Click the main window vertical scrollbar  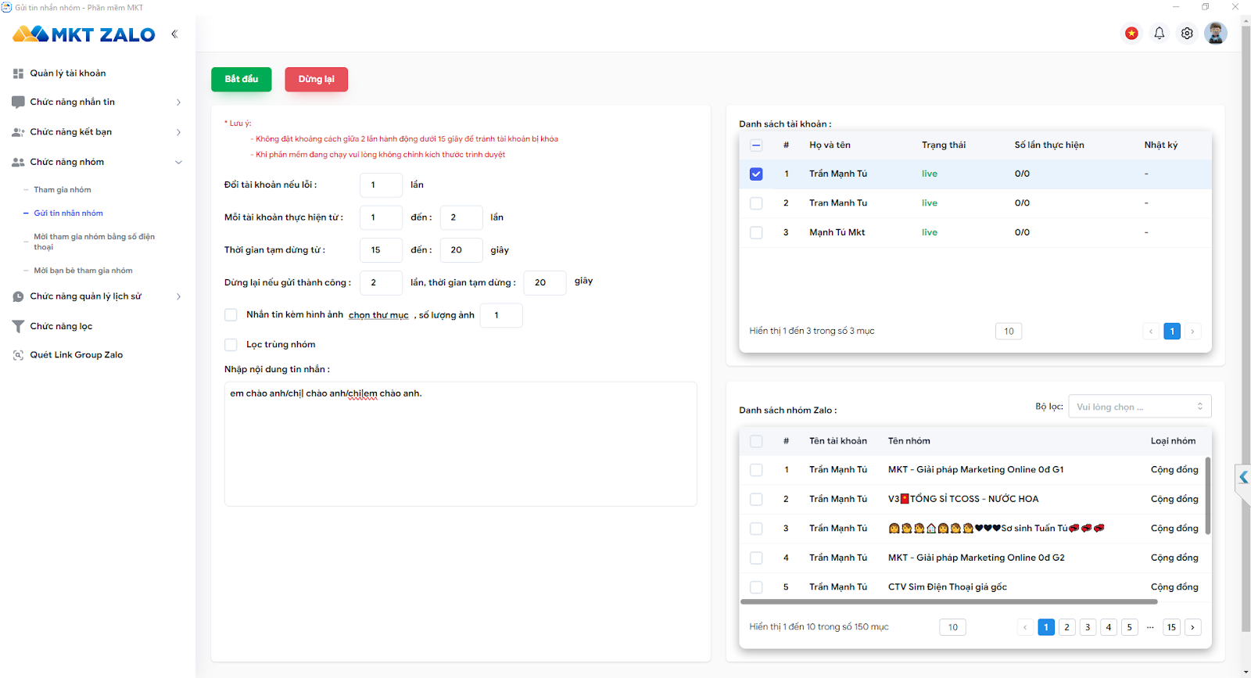(1246, 328)
